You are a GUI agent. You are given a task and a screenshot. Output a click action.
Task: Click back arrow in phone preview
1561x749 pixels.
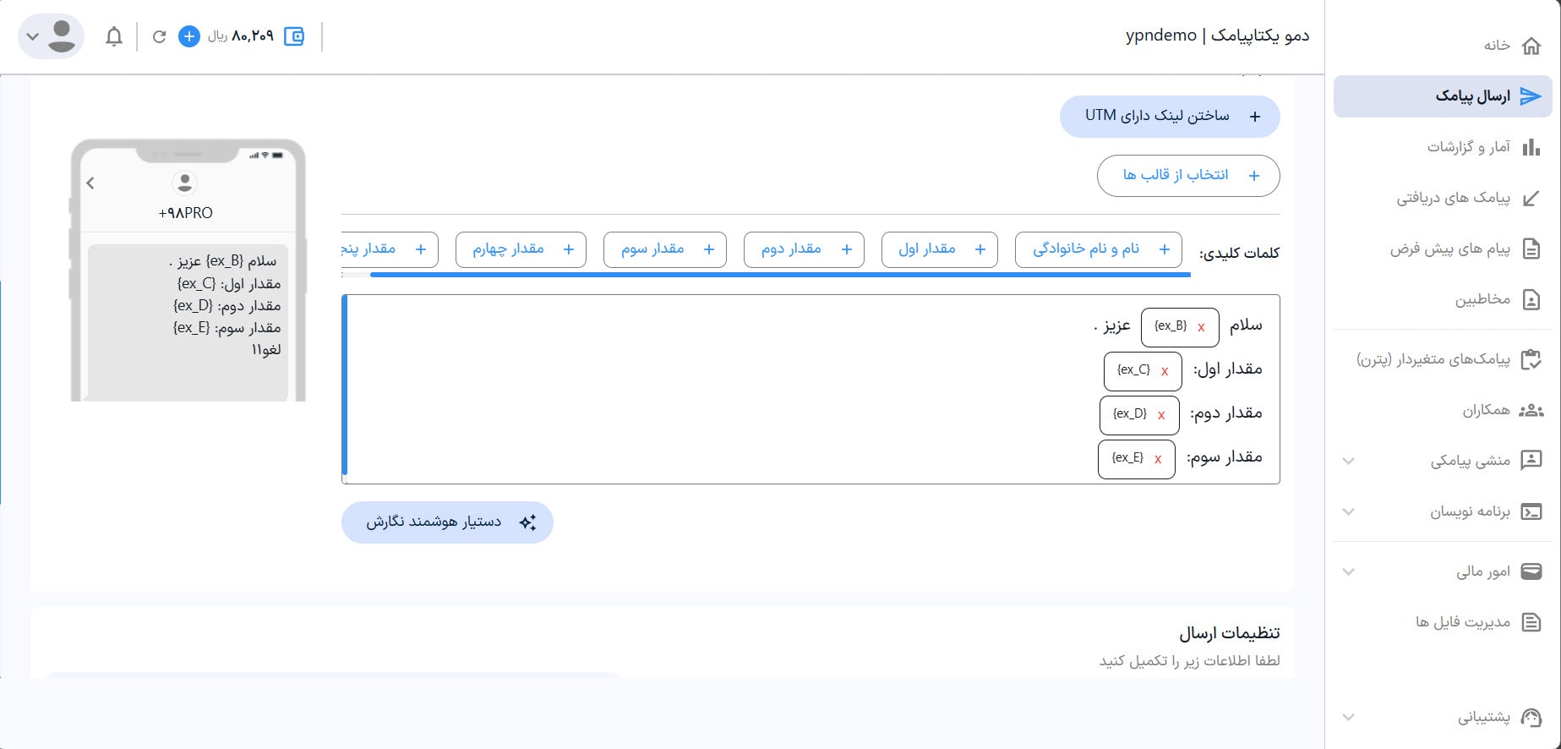[90, 183]
